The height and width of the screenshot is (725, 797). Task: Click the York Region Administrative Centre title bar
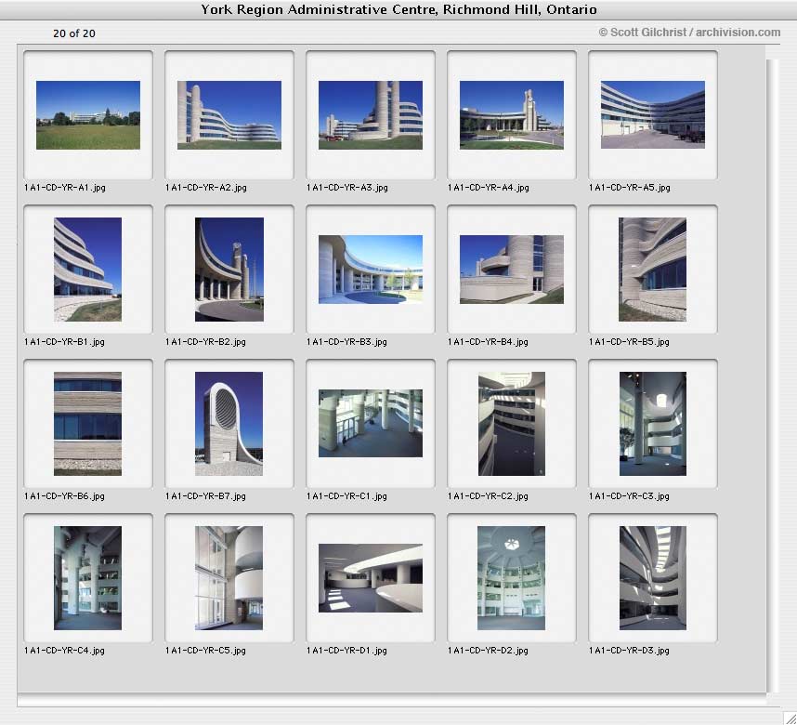click(x=398, y=9)
